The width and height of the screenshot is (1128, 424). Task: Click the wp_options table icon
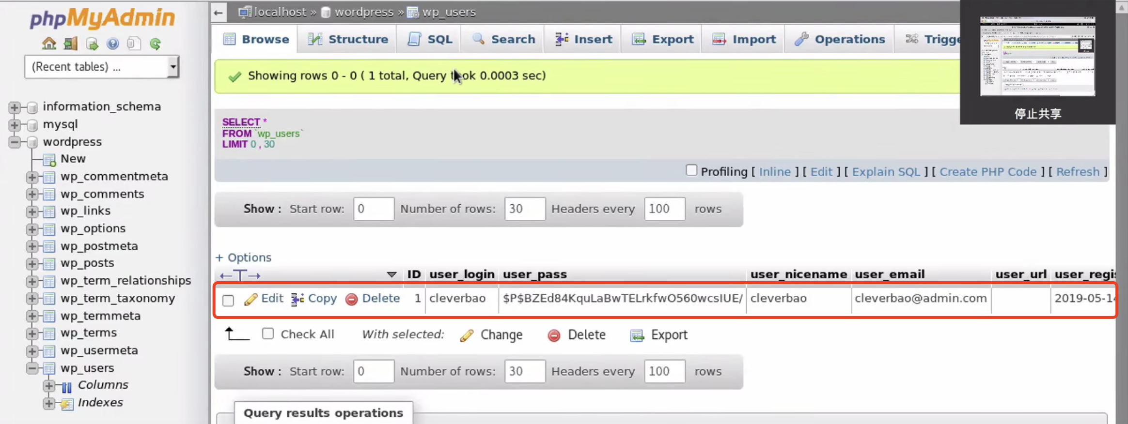pyautogui.click(x=49, y=229)
